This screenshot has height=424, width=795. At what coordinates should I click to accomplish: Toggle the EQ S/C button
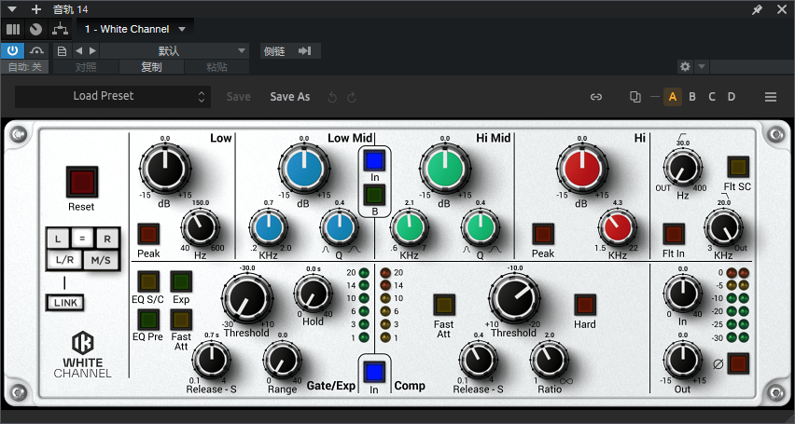pyautogui.click(x=148, y=281)
